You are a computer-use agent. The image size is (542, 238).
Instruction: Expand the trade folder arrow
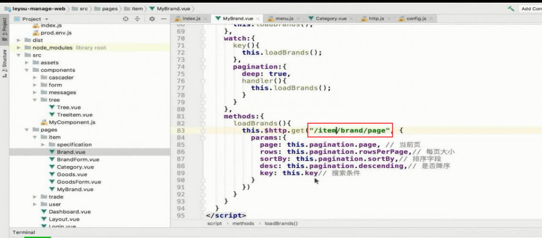(x=35, y=197)
